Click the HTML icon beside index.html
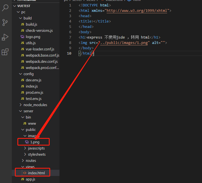The image size is (202, 183). pos(25,173)
